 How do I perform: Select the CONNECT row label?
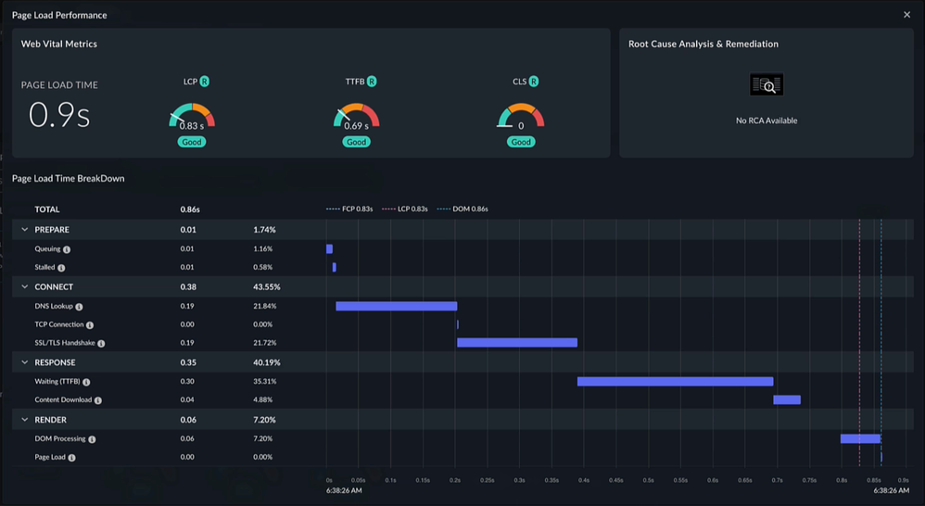click(x=54, y=286)
